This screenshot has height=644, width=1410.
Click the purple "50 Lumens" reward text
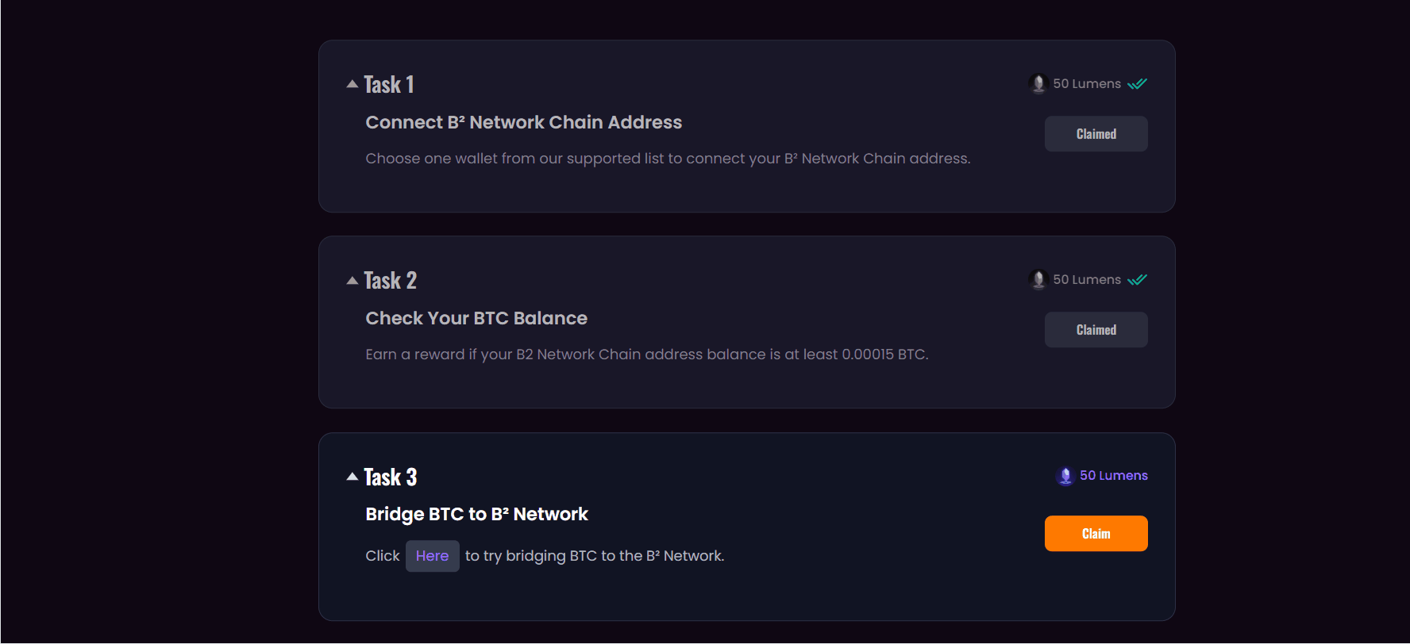click(x=1113, y=476)
